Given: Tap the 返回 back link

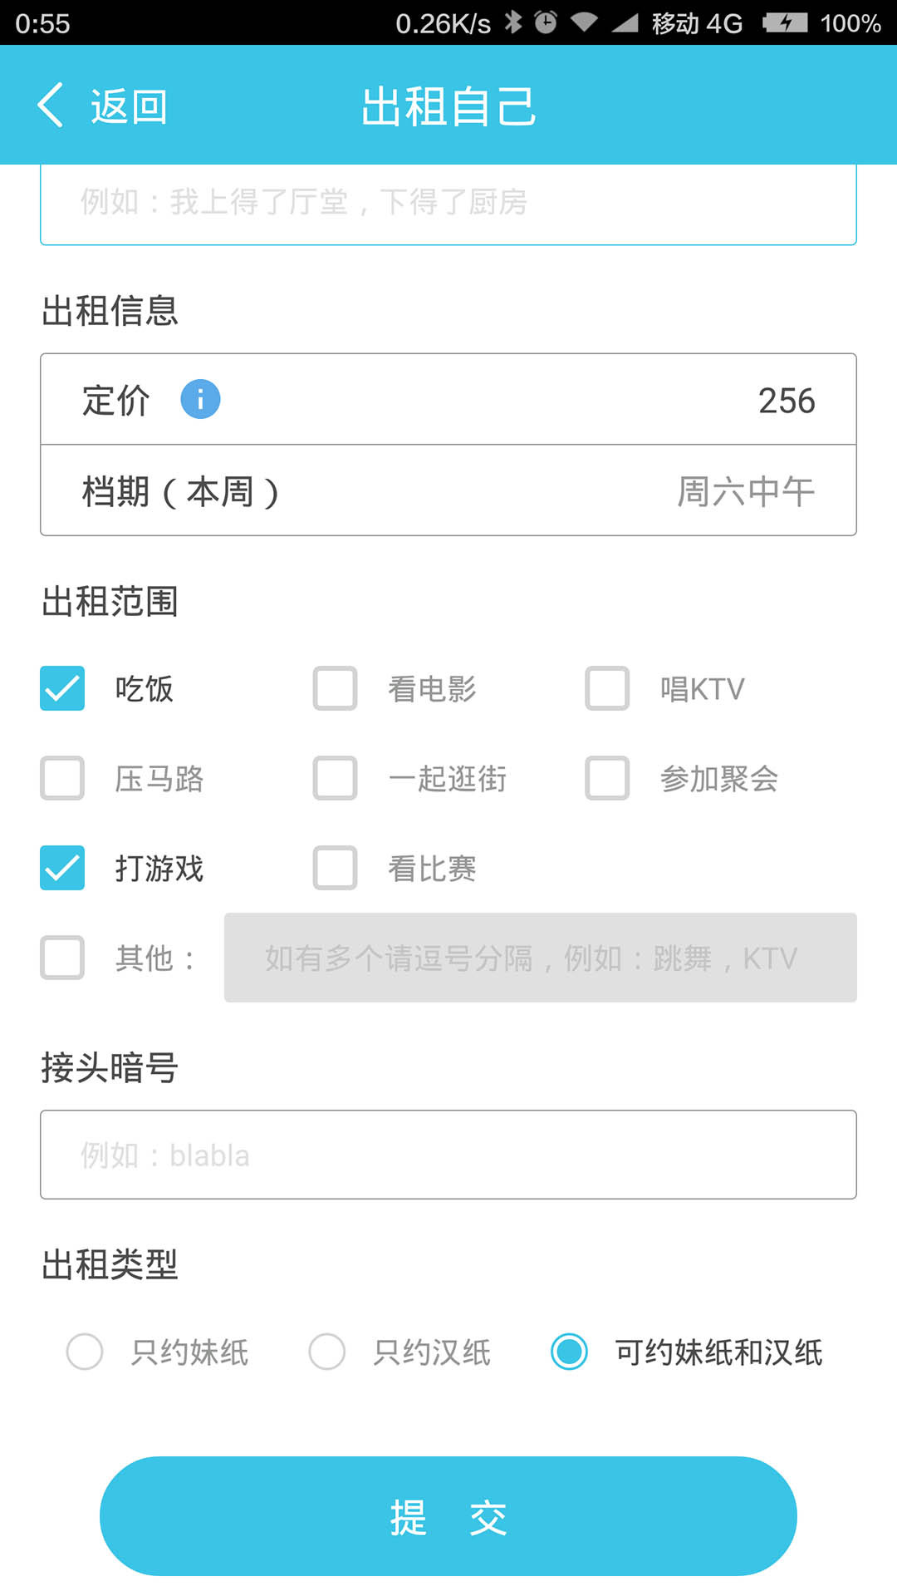Looking at the screenshot, I should [x=129, y=106].
